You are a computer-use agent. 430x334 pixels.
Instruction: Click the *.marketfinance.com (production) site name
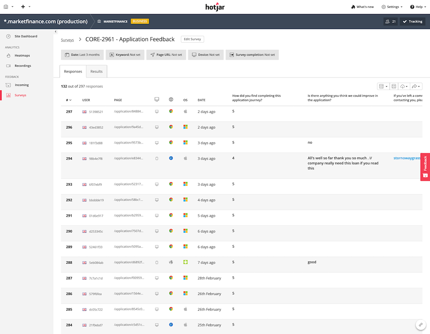tap(46, 22)
